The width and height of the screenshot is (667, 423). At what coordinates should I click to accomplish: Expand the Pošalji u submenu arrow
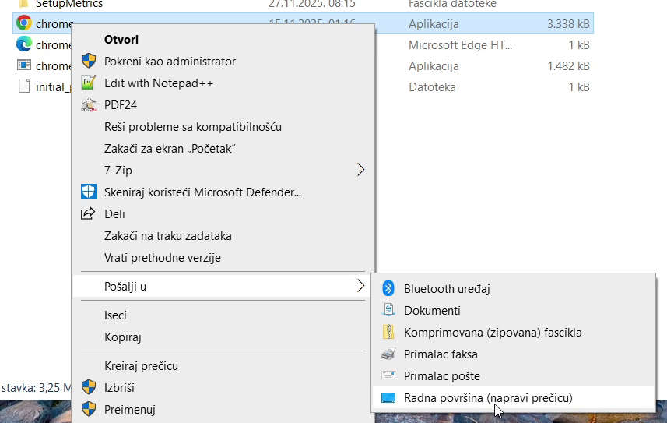[360, 286]
